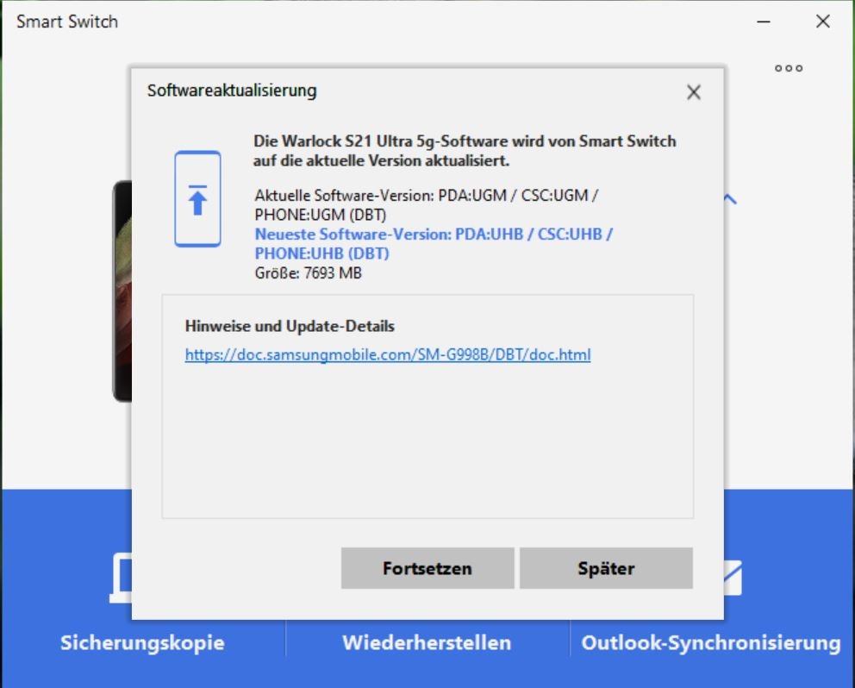Click the Hinweise und Update-Details heading
This screenshot has height=688, width=855.
click(x=290, y=326)
